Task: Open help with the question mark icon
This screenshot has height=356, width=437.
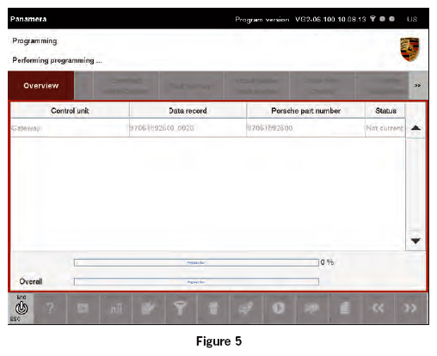Action: pos(50,309)
